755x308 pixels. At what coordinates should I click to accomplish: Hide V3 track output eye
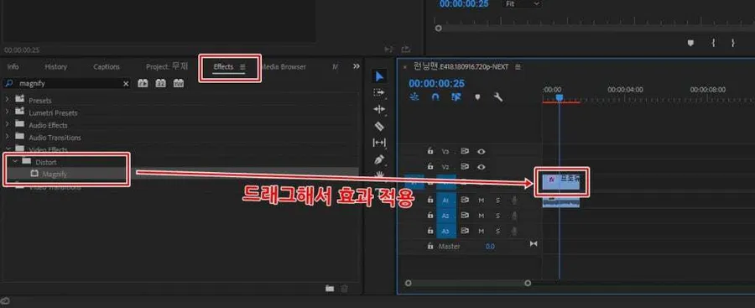coord(481,151)
